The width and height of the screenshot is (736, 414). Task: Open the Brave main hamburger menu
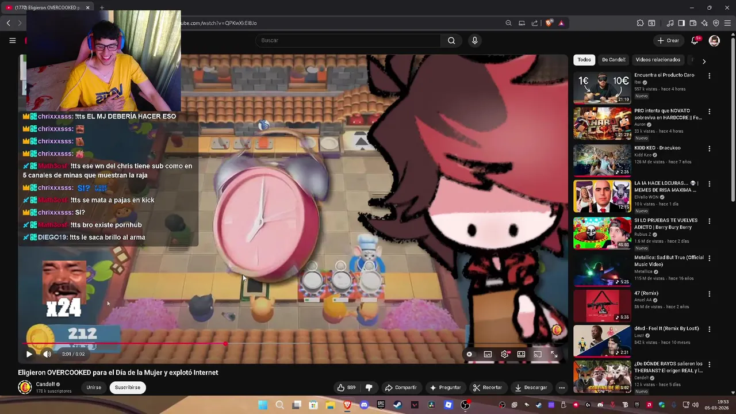727,23
